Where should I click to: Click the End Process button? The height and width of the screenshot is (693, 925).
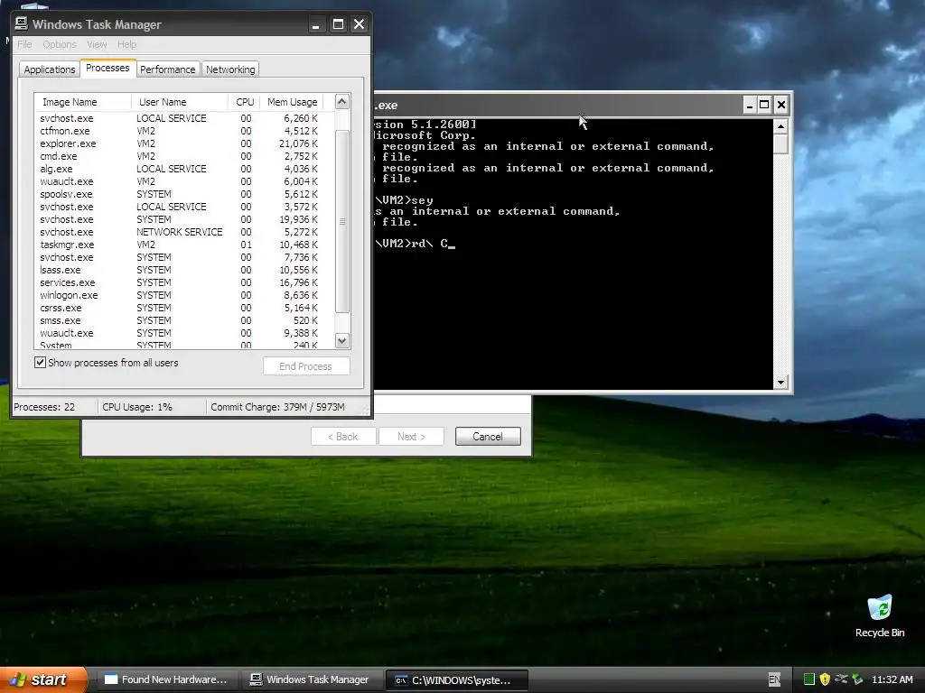[x=305, y=366]
